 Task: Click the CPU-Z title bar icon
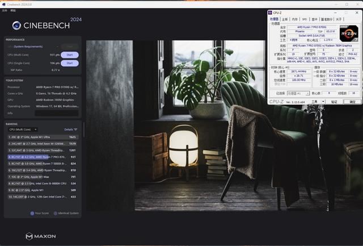pyautogui.click(x=271, y=13)
